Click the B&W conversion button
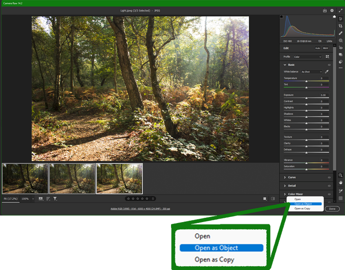This screenshot has width=345, height=270. (325, 48)
